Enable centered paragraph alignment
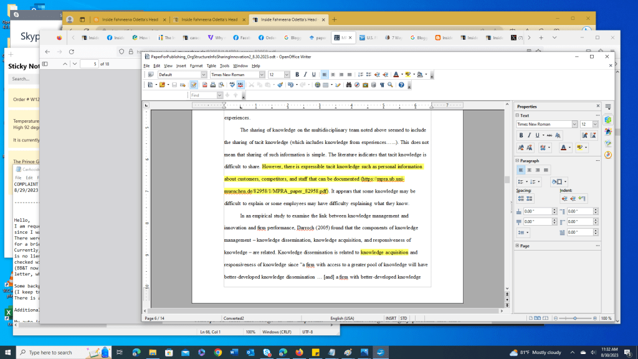The width and height of the screenshot is (638, 359). pyautogui.click(x=529, y=169)
